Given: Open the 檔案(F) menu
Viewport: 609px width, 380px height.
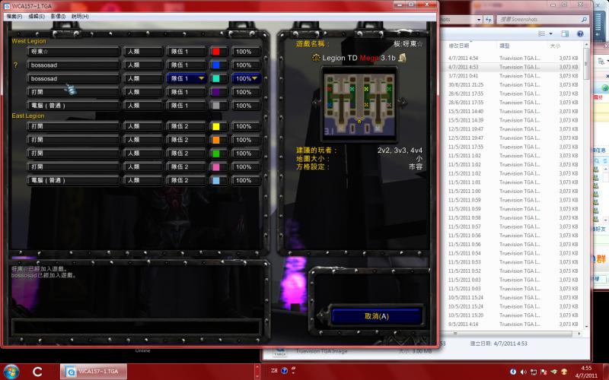Looking at the screenshot, I should pyautogui.click(x=14, y=16).
